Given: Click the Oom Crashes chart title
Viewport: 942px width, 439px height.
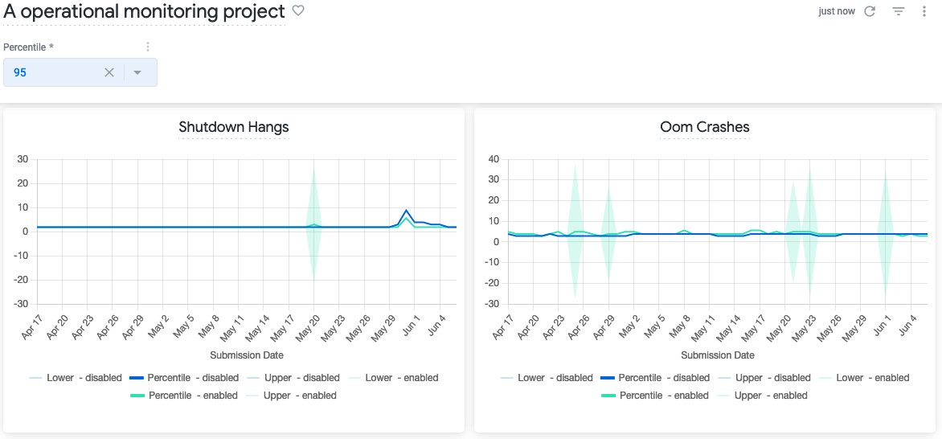Looking at the screenshot, I should pyautogui.click(x=704, y=127).
